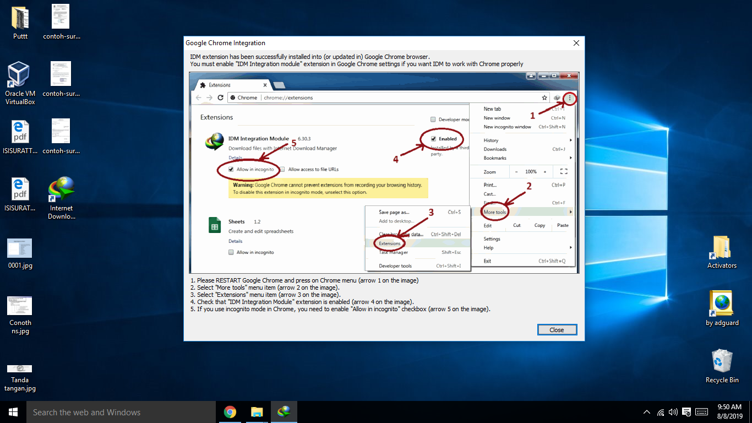
Task: Select the ISISURATT... PDF desktop file
Action: (20, 138)
